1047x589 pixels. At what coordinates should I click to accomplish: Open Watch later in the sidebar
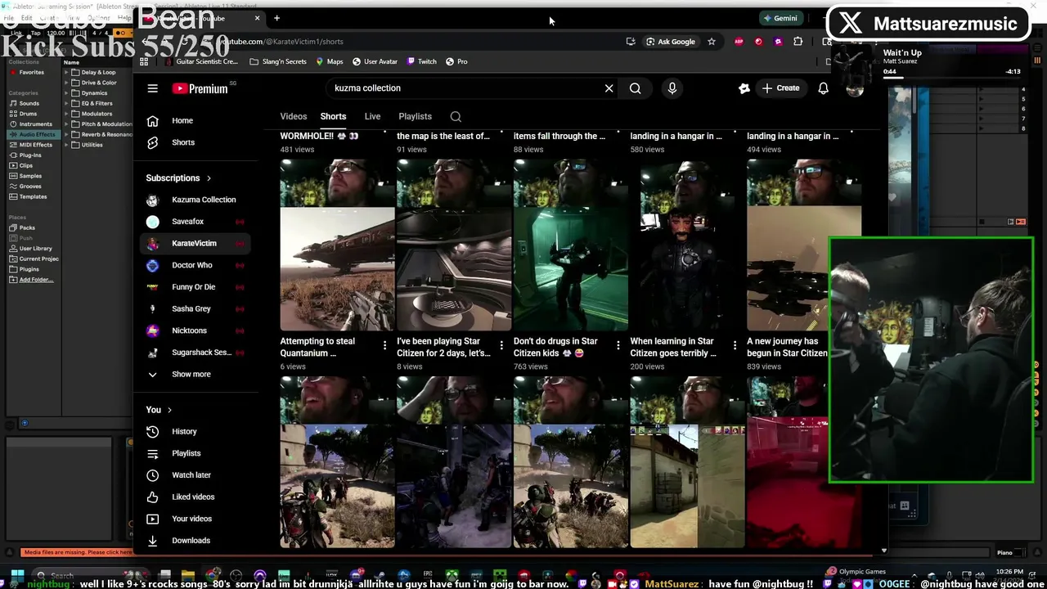pos(195,475)
